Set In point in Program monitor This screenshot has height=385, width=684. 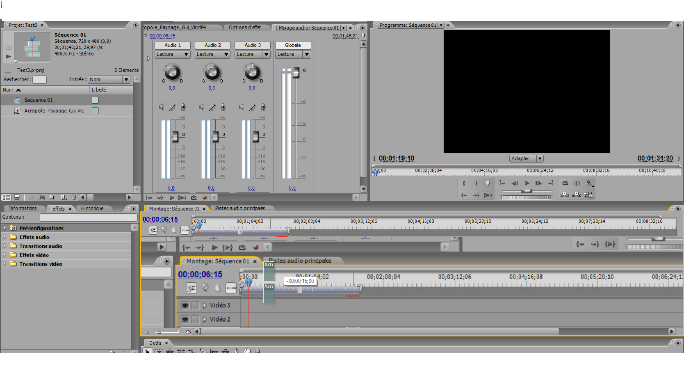point(463,183)
